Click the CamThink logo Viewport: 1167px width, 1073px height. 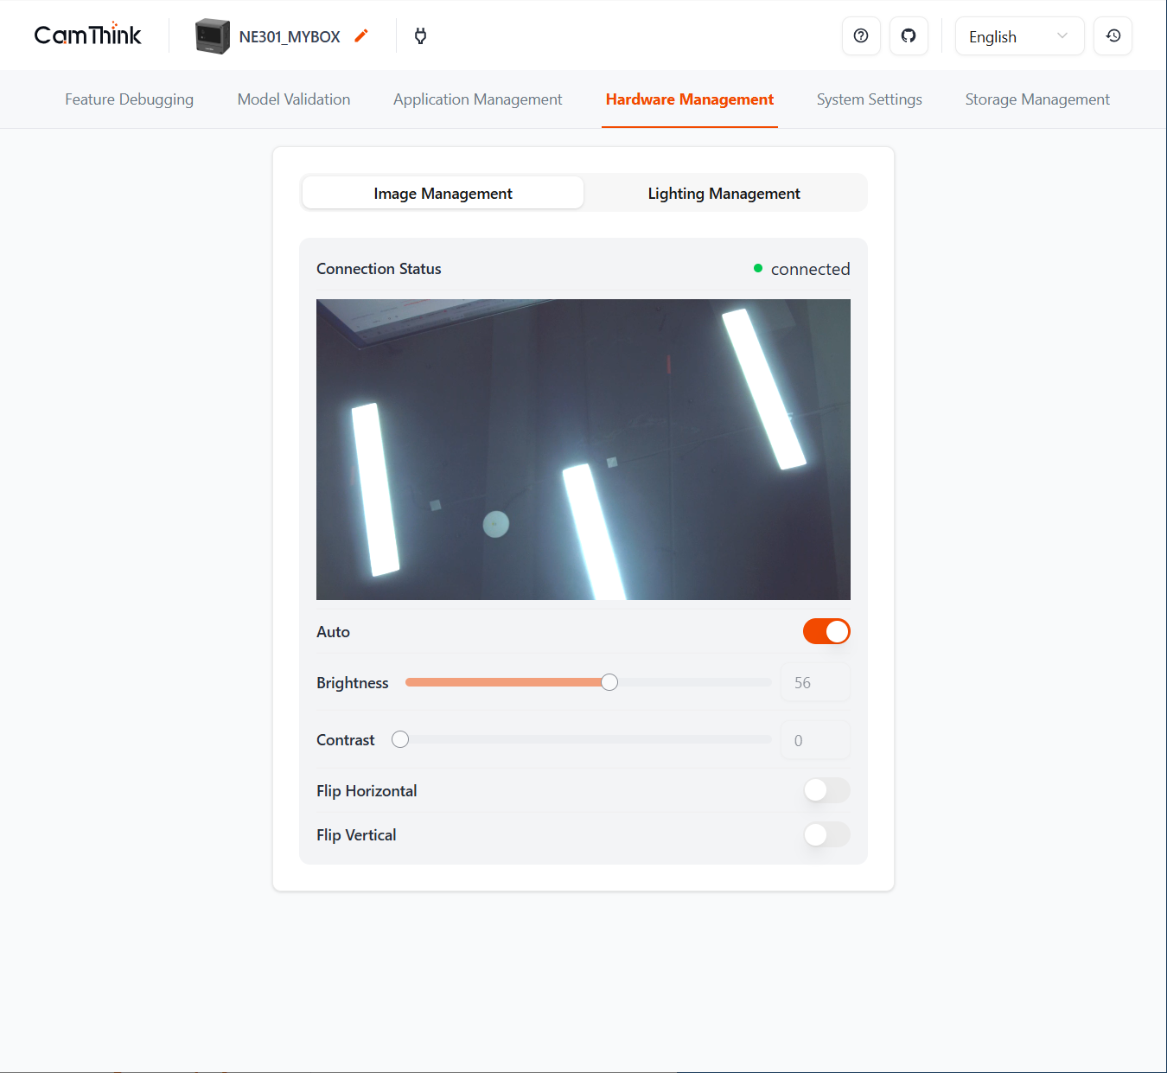tap(87, 35)
